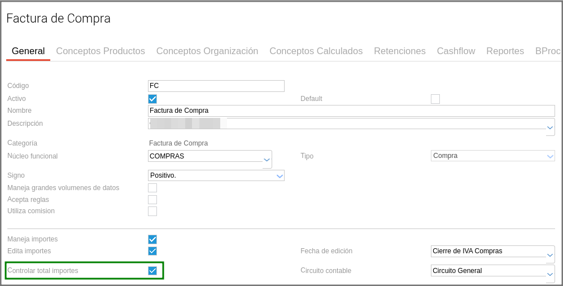Image resolution: width=563 pixels, height=286 pixels.
Task: Go to the Retenciones tab
Action: coord(400,51)
